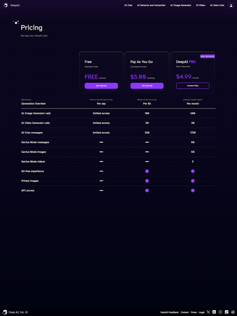This screenshot has height=316, width=237.
Task: Click Current Plan button on DeepAI PRO
Action: 193,86
